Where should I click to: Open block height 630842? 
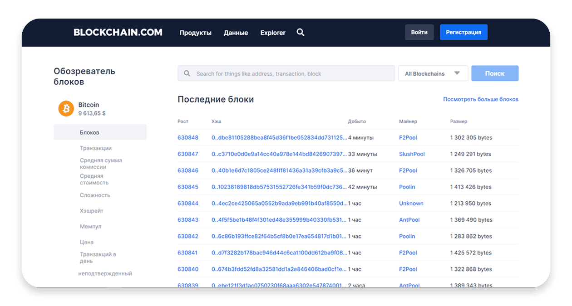tap(188, 236)
